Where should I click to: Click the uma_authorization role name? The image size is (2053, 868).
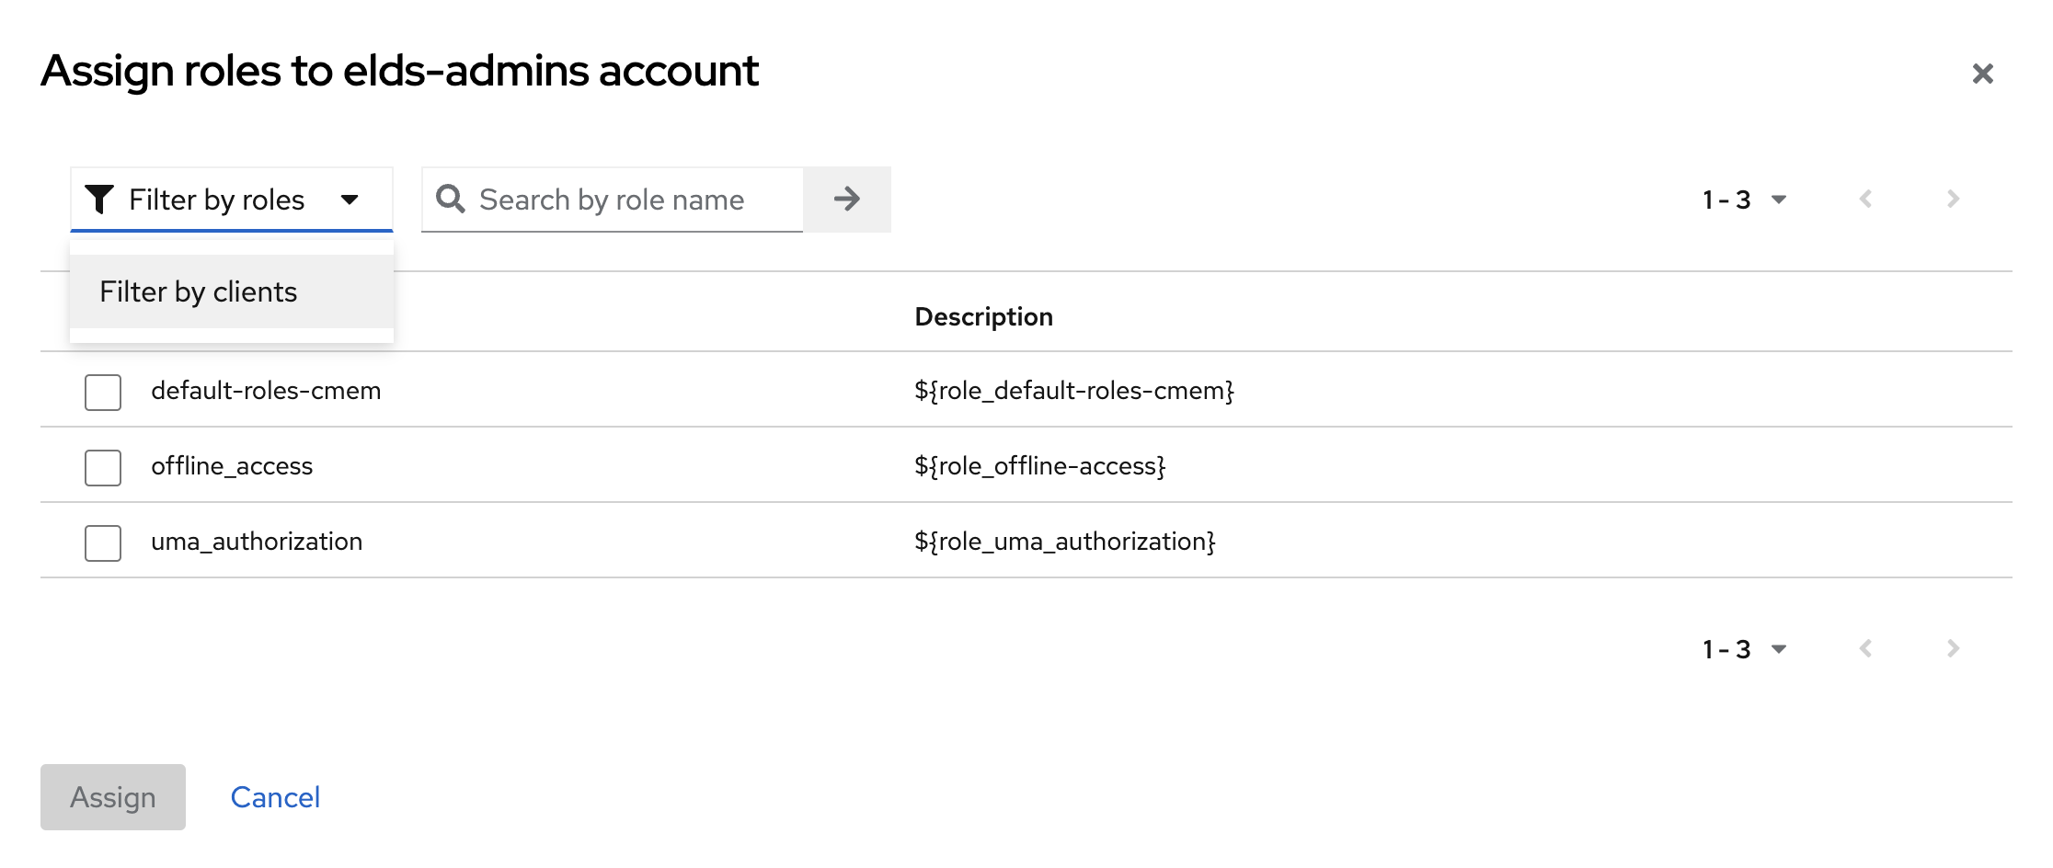257,542
